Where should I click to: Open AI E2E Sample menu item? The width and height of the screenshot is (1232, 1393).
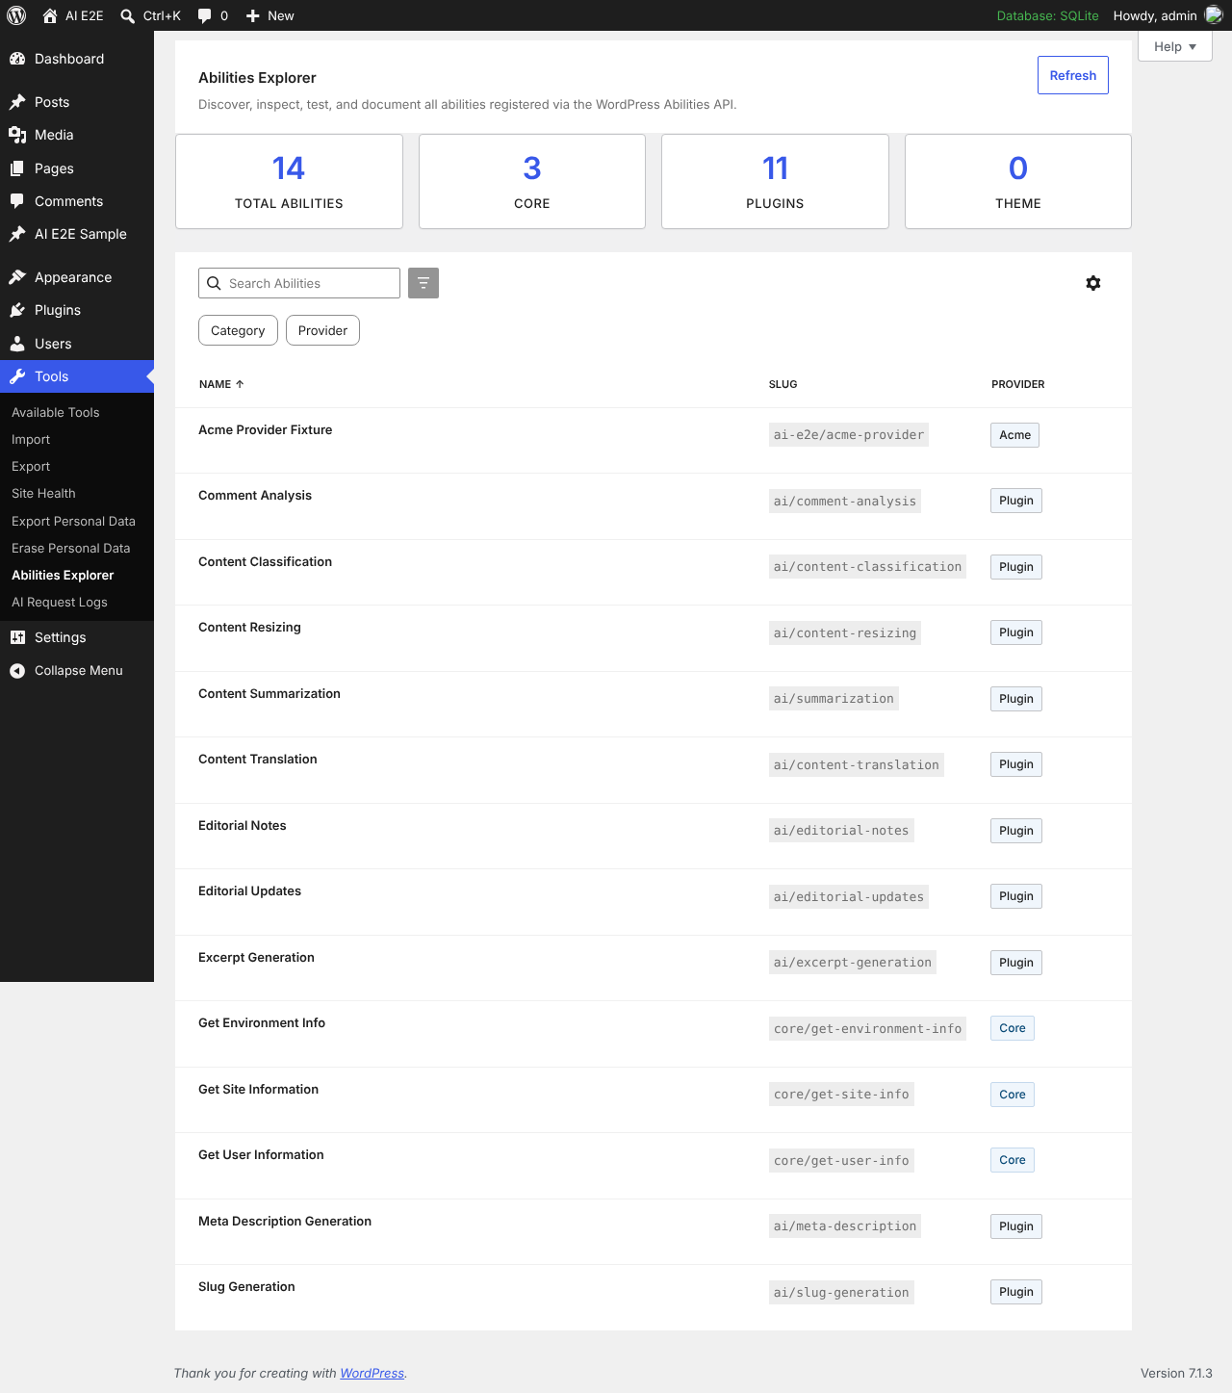(x=77, y=234)
